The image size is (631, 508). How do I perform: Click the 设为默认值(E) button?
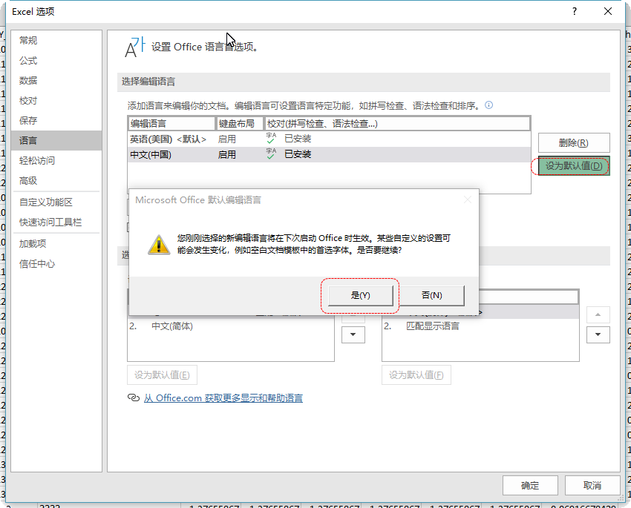pos(162,375)
